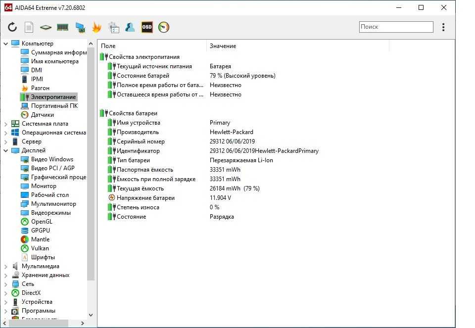The height and width of the screenshot is (328, 475).
Task: Expand the Системная плата node
Action: pos(5,124)
